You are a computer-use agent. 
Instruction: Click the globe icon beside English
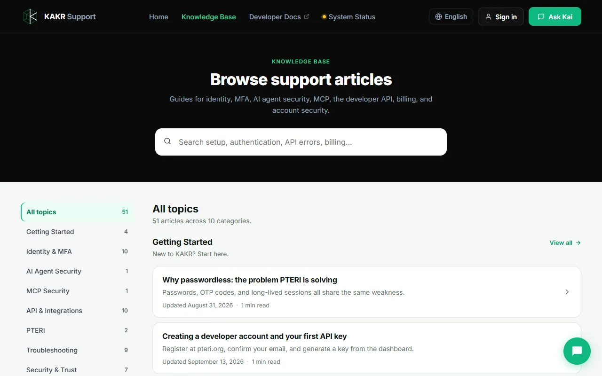(x=439, y=16)
